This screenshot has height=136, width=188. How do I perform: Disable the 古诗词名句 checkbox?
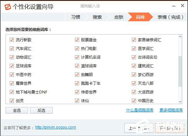(x=134, y=57)
